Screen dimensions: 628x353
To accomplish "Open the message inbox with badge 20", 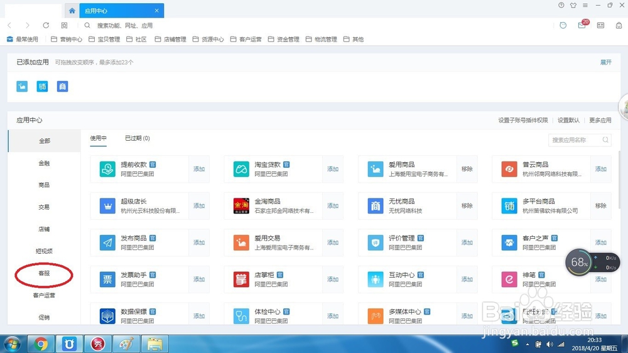I will pos(582,25).
